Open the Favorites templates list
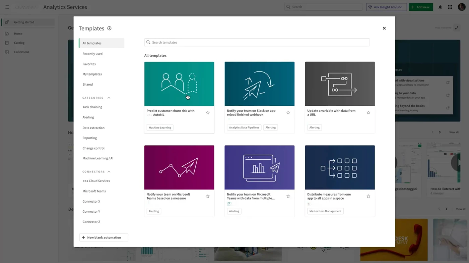 [89, 64]
